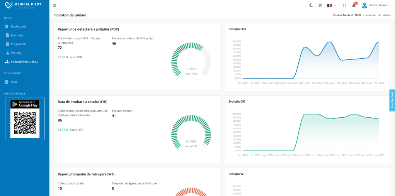Viewport: 395px width, 196px height.
Task: Click the PDR score gauge at 63.89%
Action: pyautogui.click(x=191, y=61)
